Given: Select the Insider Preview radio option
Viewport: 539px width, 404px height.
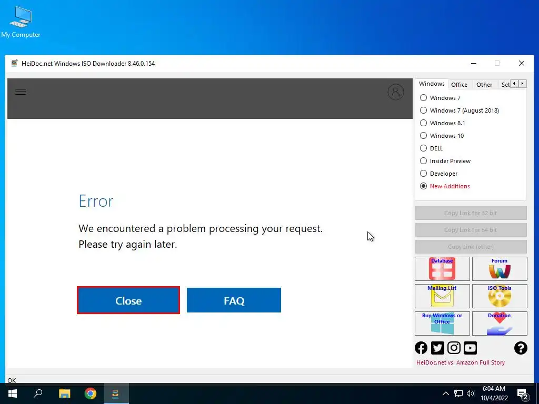Looking at the screenshot, I should (x=445, y=161).
